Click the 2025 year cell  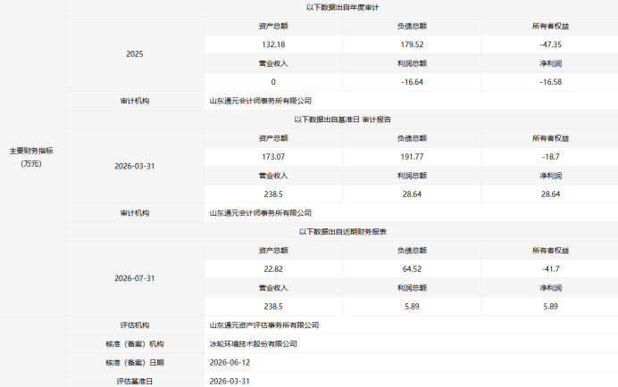coord(134,54)
